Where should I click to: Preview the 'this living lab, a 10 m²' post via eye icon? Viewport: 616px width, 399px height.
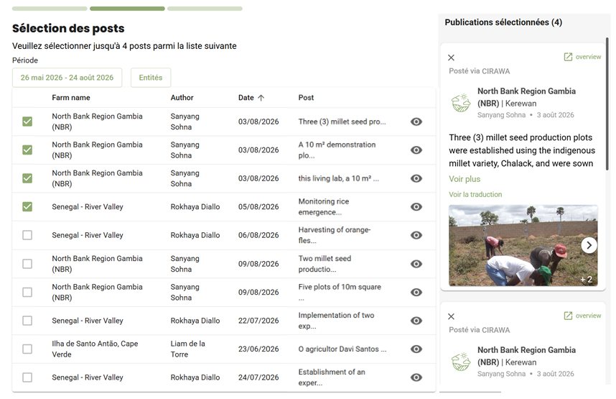(416, 178)
